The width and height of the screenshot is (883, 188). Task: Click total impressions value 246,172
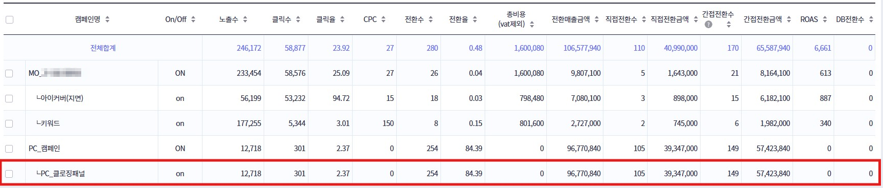[249, 48]
